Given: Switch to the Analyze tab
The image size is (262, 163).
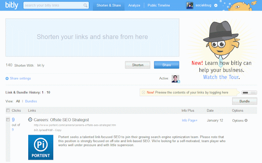Looking at the screenshot, I should (134, 5).
